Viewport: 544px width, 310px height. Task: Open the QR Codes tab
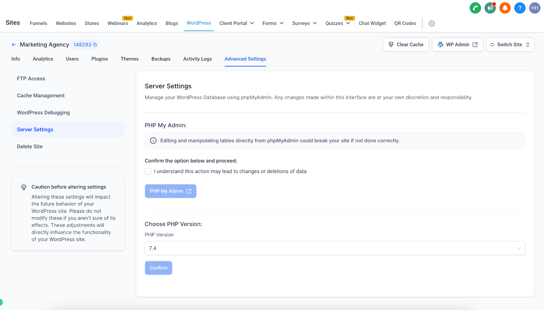coord(405,23)
